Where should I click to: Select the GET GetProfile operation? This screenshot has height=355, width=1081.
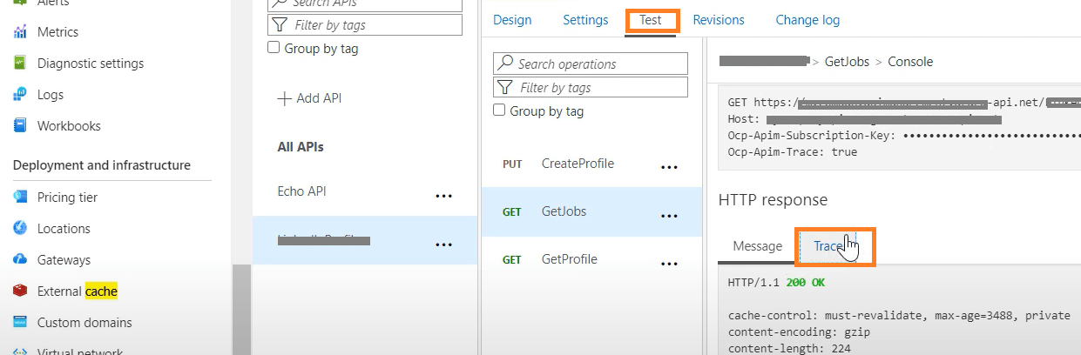click(591, 259)
